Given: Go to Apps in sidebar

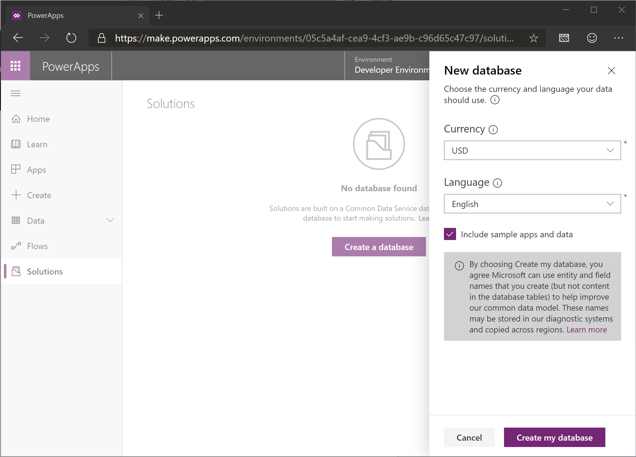Looking at the screenshot, I should click(x=36, y=170).
